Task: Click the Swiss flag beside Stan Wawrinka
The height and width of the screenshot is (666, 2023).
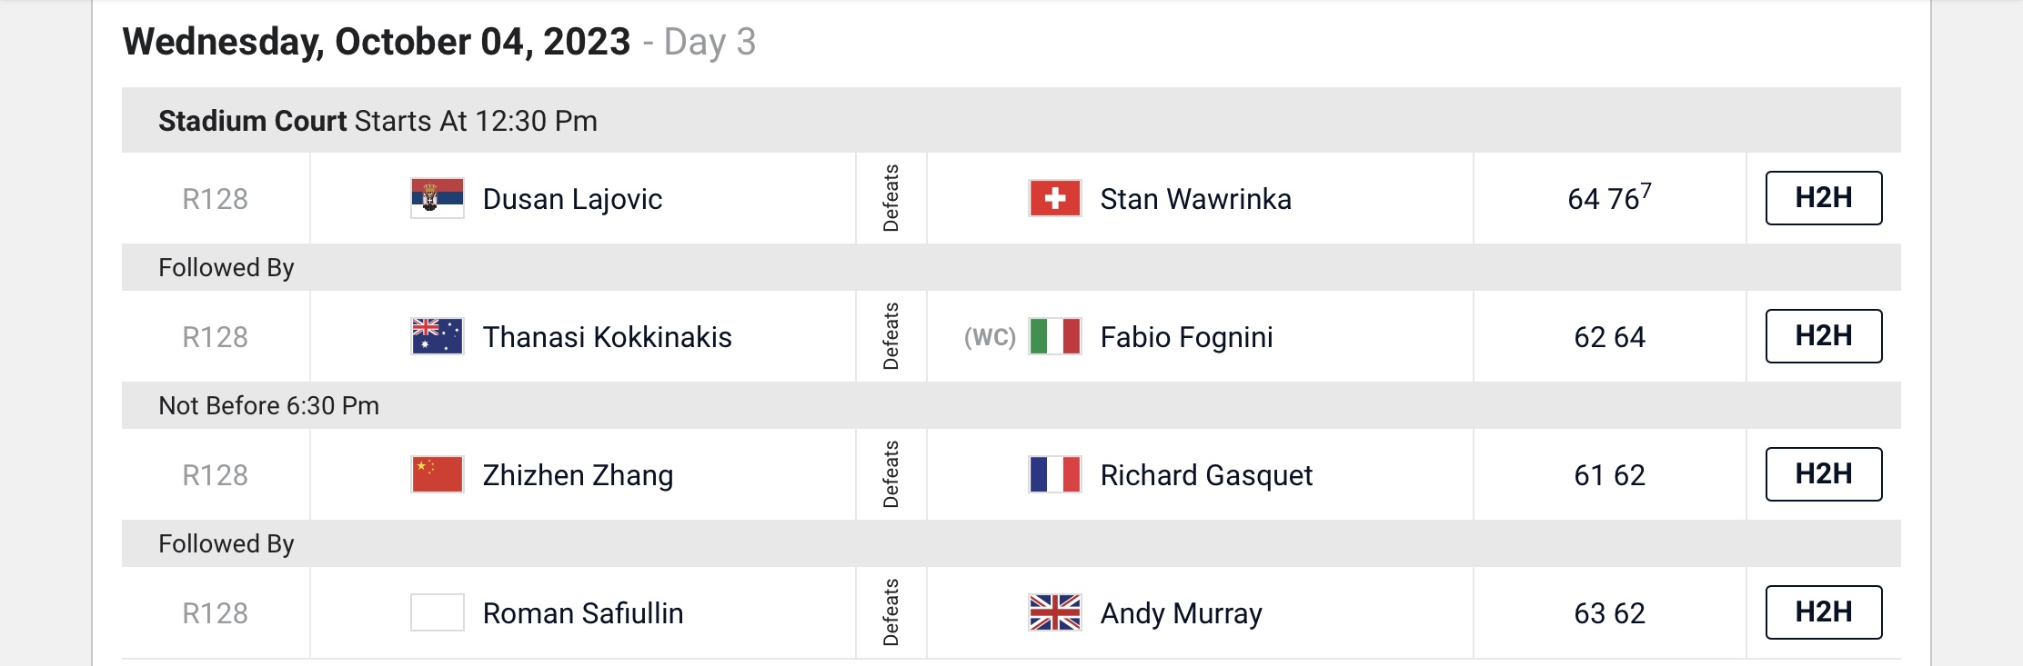Action: [x=1055, y=198]
